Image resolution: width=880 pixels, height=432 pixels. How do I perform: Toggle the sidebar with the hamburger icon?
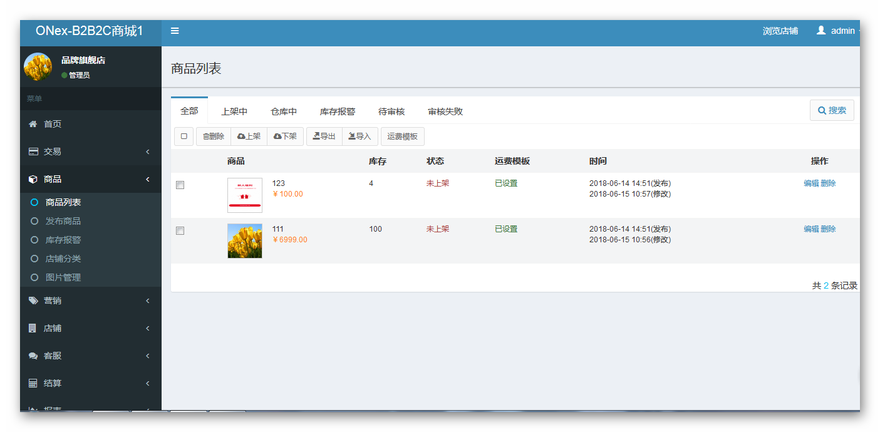[175, 31]
